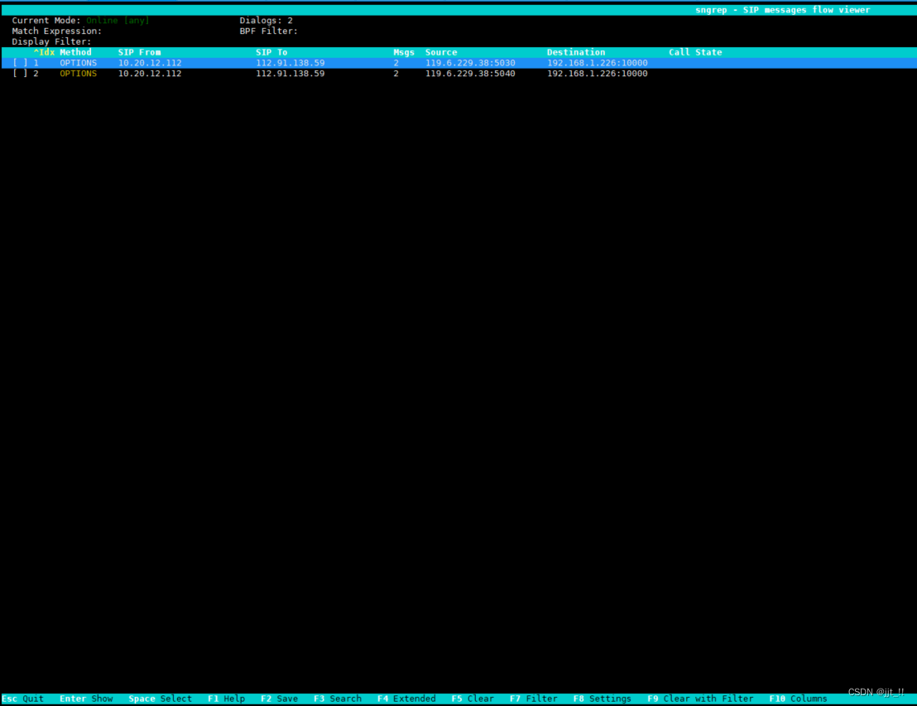Screen dimensions: 917x706
Task: Select OPTIONS method in row 2
Action: (79, 73)
